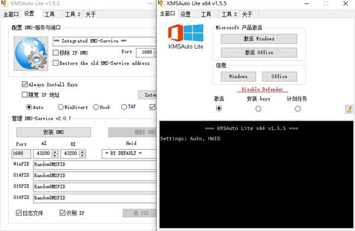355x231 pixels.
Task: Open the Integrated KMS-Service dropdown
Action: [x=104, y=41]
